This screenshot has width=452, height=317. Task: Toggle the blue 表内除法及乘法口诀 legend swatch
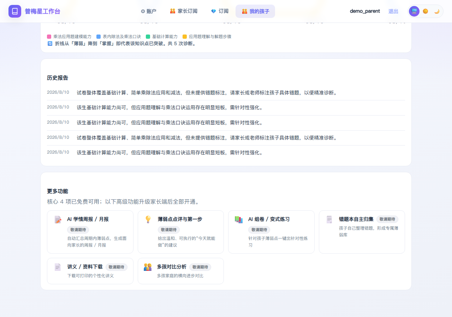click(x=99, y=37)
